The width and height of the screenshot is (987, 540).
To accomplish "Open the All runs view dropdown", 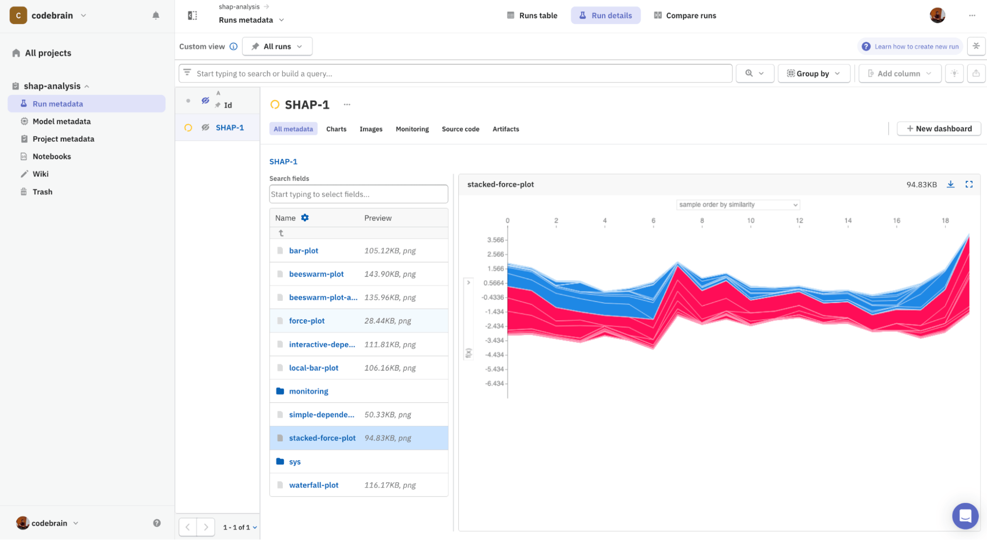I will [x=276, y=46].
